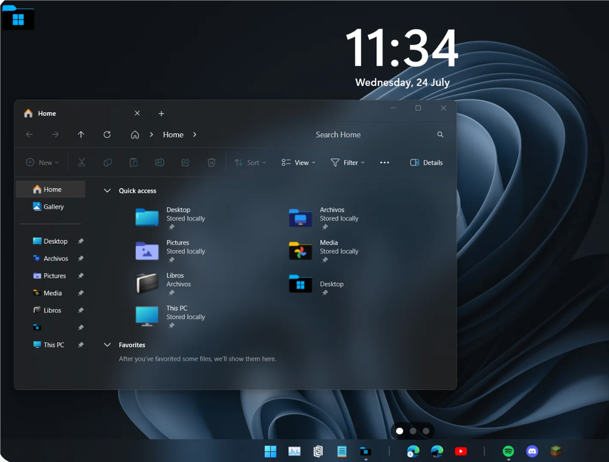
Task: Go up one folder level arrow
Action: coord(81,134)
